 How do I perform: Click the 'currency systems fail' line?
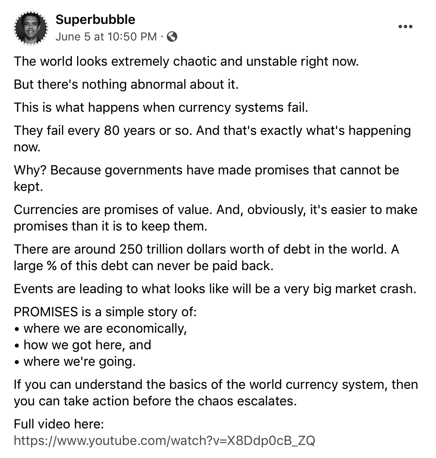pos(161,107)
